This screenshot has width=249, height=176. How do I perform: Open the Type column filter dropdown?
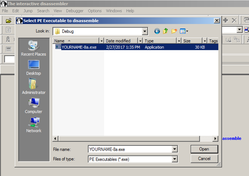[179, 41]
